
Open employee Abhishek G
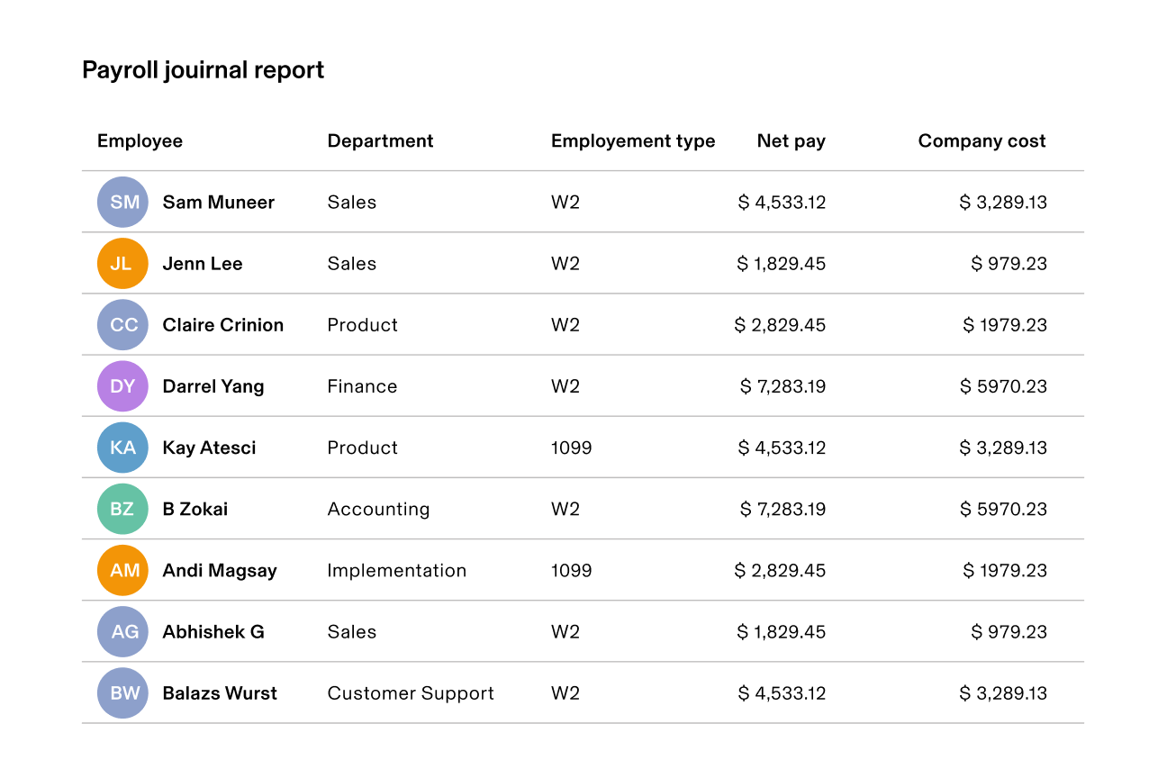(213, 631)
